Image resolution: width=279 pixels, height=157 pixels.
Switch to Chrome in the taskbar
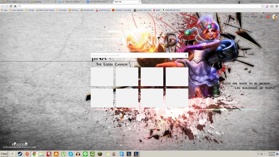pos(34,154)
